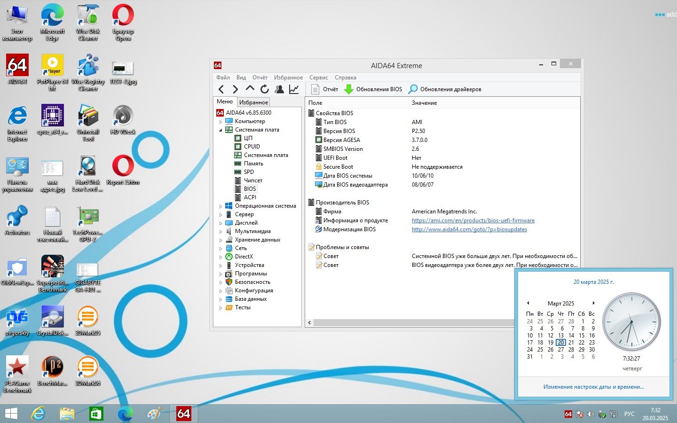The image size is (677, 423).
Task: Open the Superposition Benchmark desktop icon
Action: click(x=53, y=274)
